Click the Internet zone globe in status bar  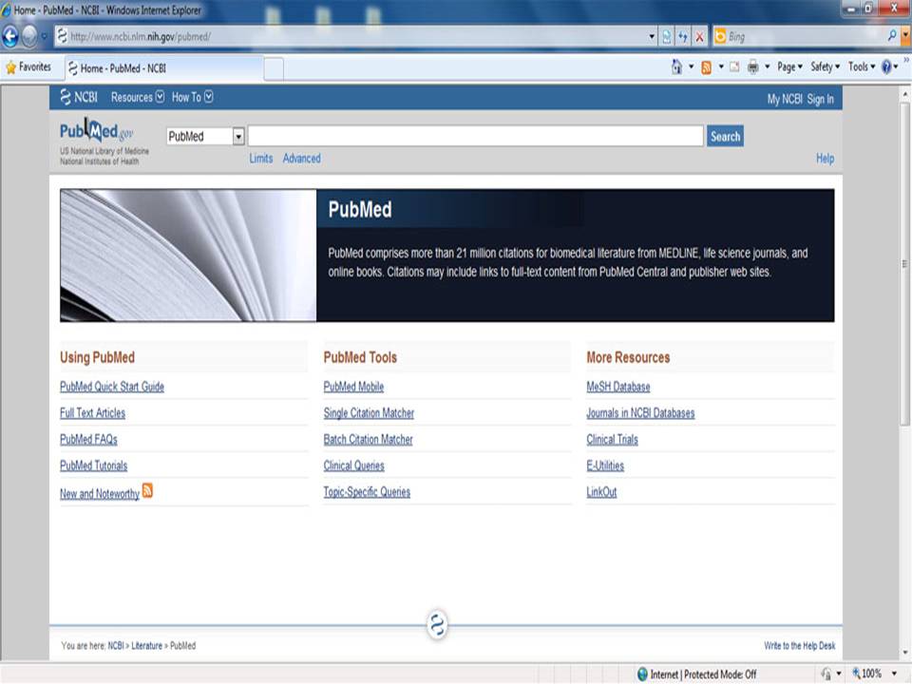(642, 674)
